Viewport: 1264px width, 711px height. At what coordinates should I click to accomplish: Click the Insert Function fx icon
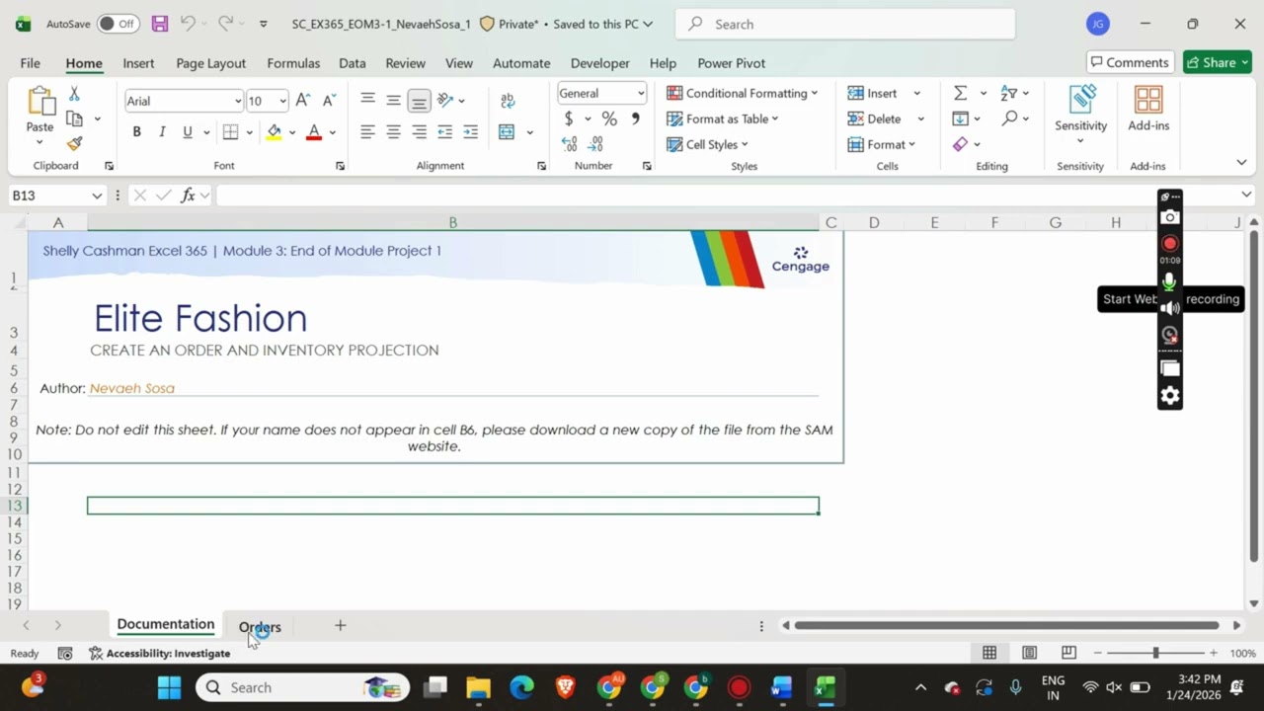[x=188, y=196]
